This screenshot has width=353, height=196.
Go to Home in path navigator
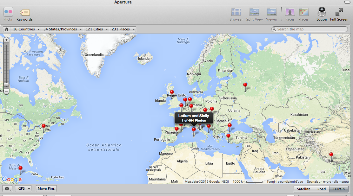point(7,29)
